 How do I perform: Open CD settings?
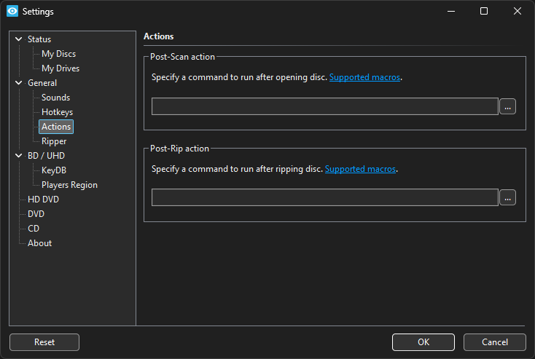click(x=34, y=229)
